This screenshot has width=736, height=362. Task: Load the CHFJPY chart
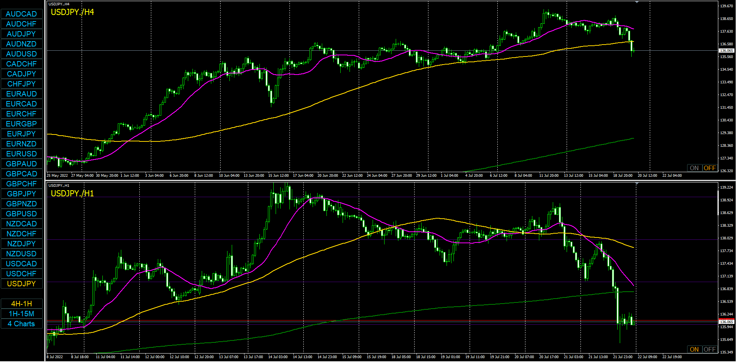pyautogui.click(x=22, y=84)
